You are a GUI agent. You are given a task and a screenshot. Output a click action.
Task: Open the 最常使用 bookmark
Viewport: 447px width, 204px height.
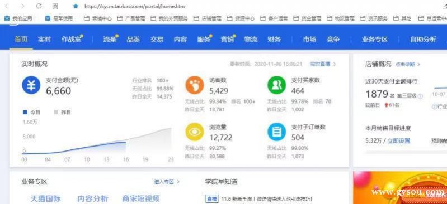point(59,18)
